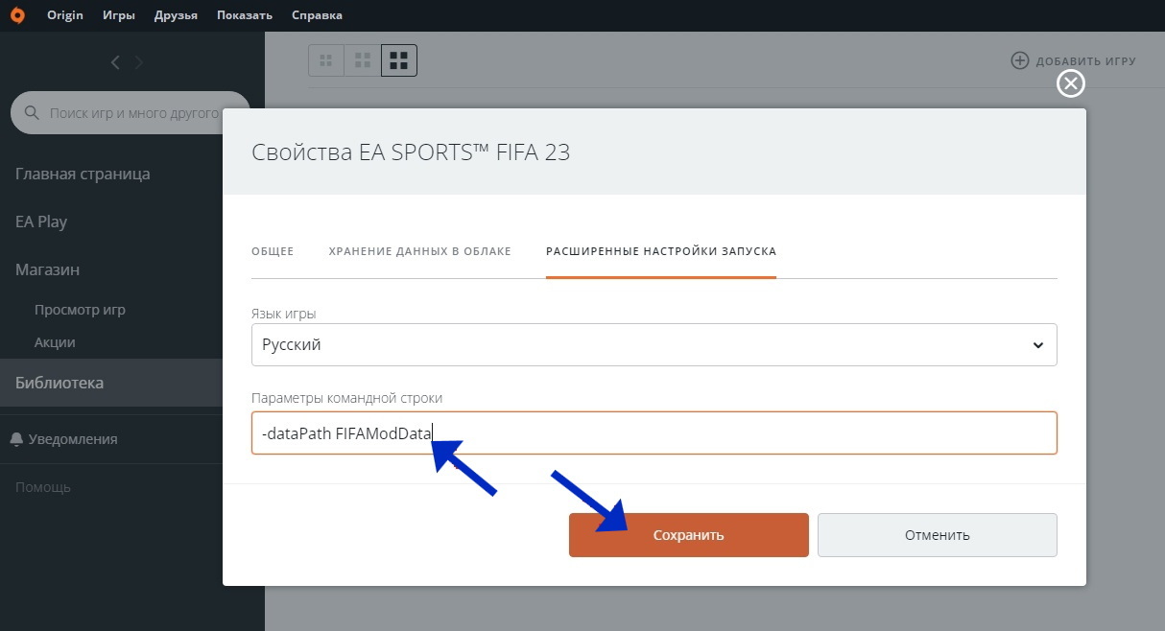The height and width of the screenshot is (631, 1165).
Task: Open Главная страница in sidebar
Action: pyautogui.click(x=83, y=175)
